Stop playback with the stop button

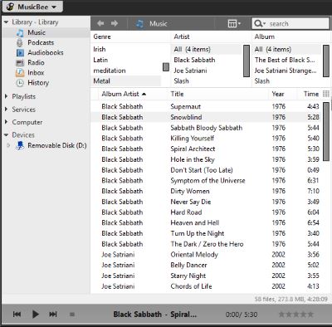(72, 315)
